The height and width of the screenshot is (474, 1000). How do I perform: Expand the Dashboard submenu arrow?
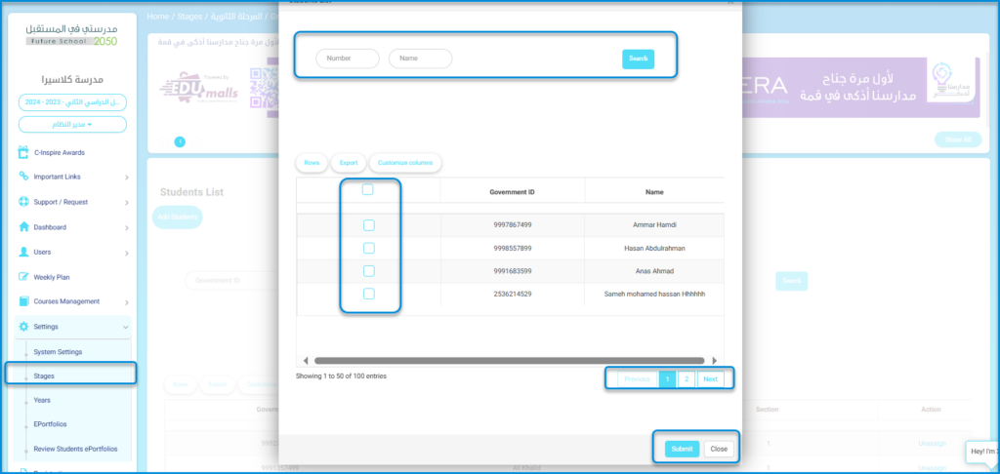coord(127,227)
